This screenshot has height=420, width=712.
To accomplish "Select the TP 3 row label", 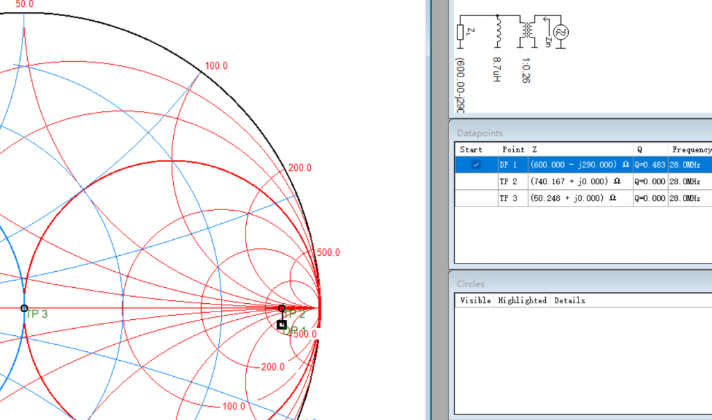I will click(508, 198).
